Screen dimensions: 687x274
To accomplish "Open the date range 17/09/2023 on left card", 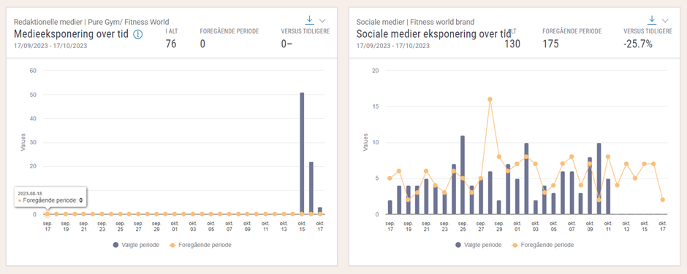I will click(50, 45).
